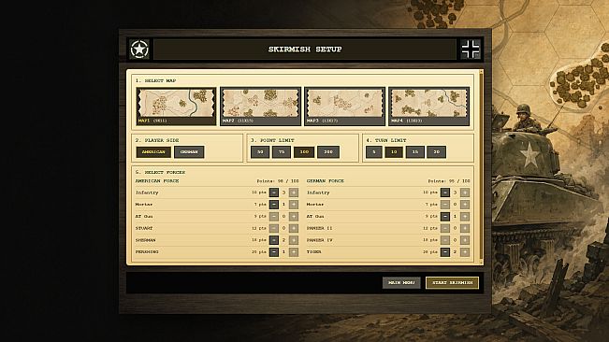Image resolution: width=609 pixels, height=342 pixels.
Task: Increase Panzer II count
Action: (465, 228)
